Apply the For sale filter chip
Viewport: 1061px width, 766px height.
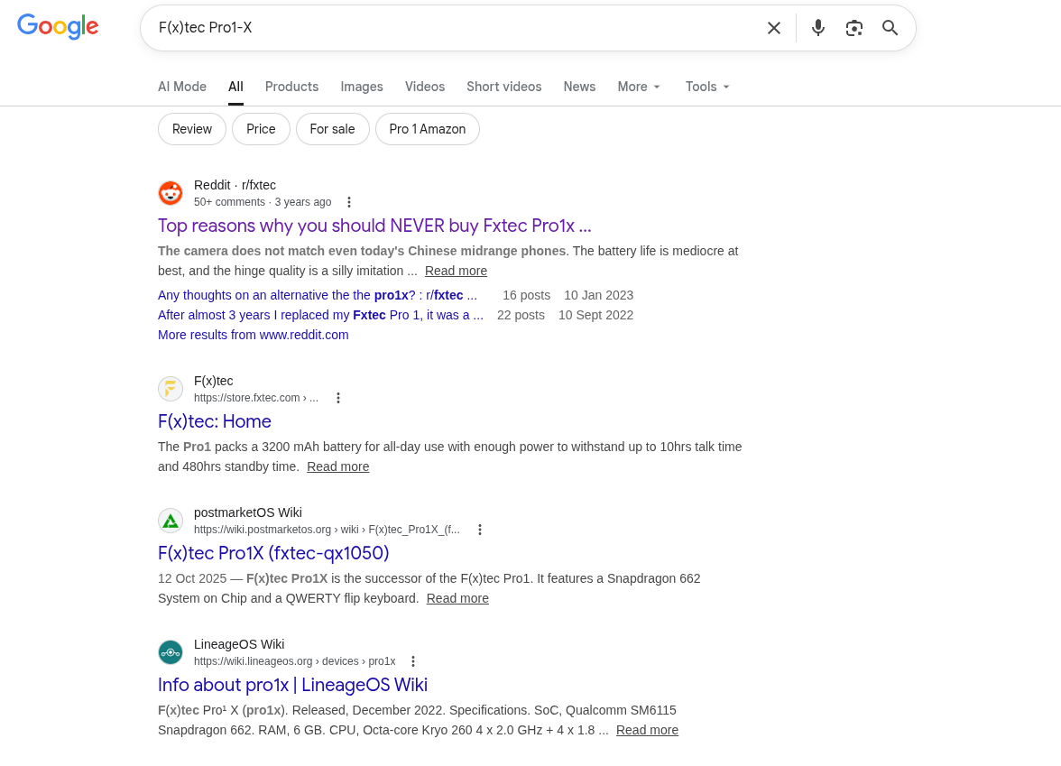click(x=332, y=129)
